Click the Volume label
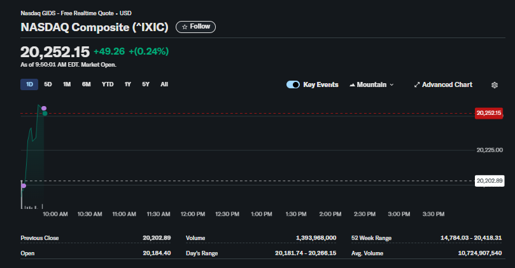515x268 pixels. 195,238
